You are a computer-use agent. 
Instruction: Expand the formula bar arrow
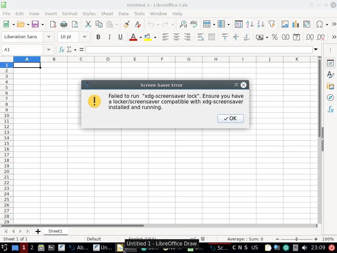pos(316,50)
